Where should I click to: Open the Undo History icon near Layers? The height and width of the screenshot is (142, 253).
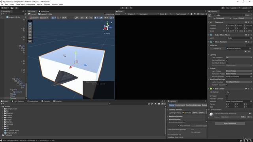(x=223, y=8)
